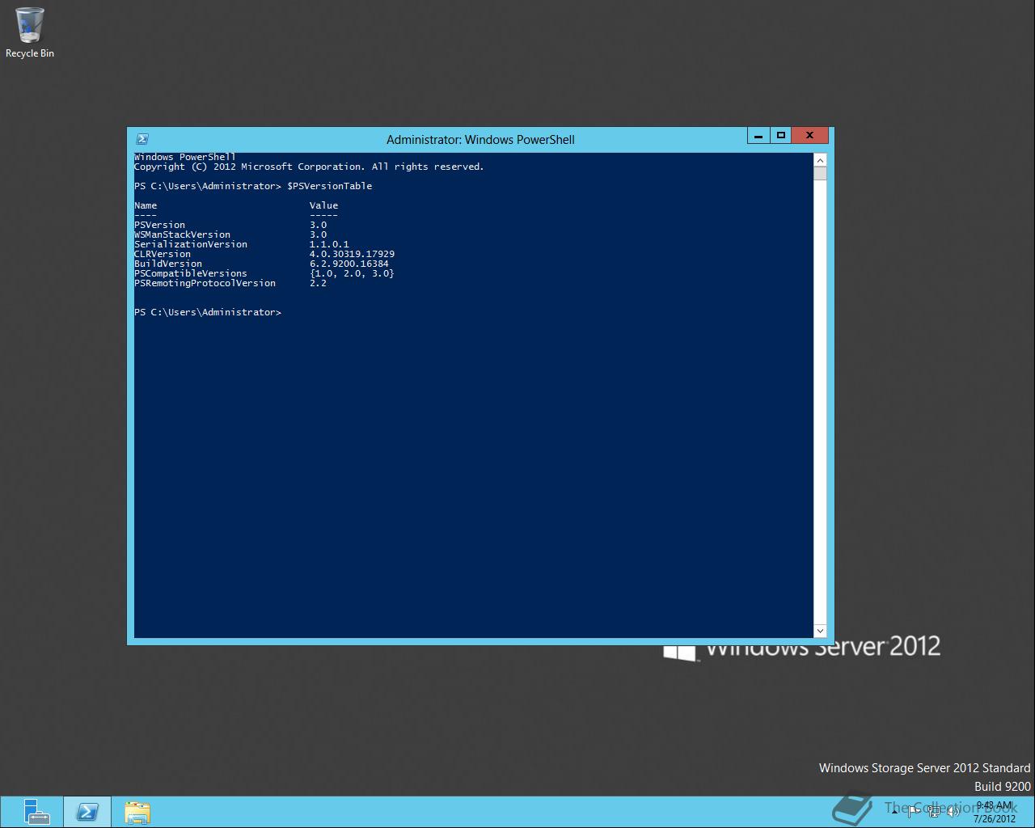Close the PowerShell window
1035x828 pixels.
coord(809,136)
